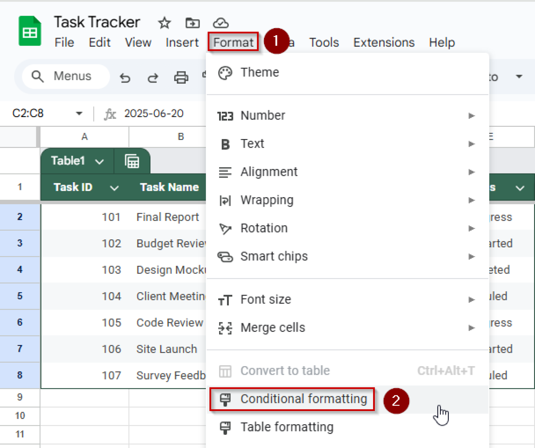Click the fx formula icon
Screen dimensions: 535x448
coord(110,113)
